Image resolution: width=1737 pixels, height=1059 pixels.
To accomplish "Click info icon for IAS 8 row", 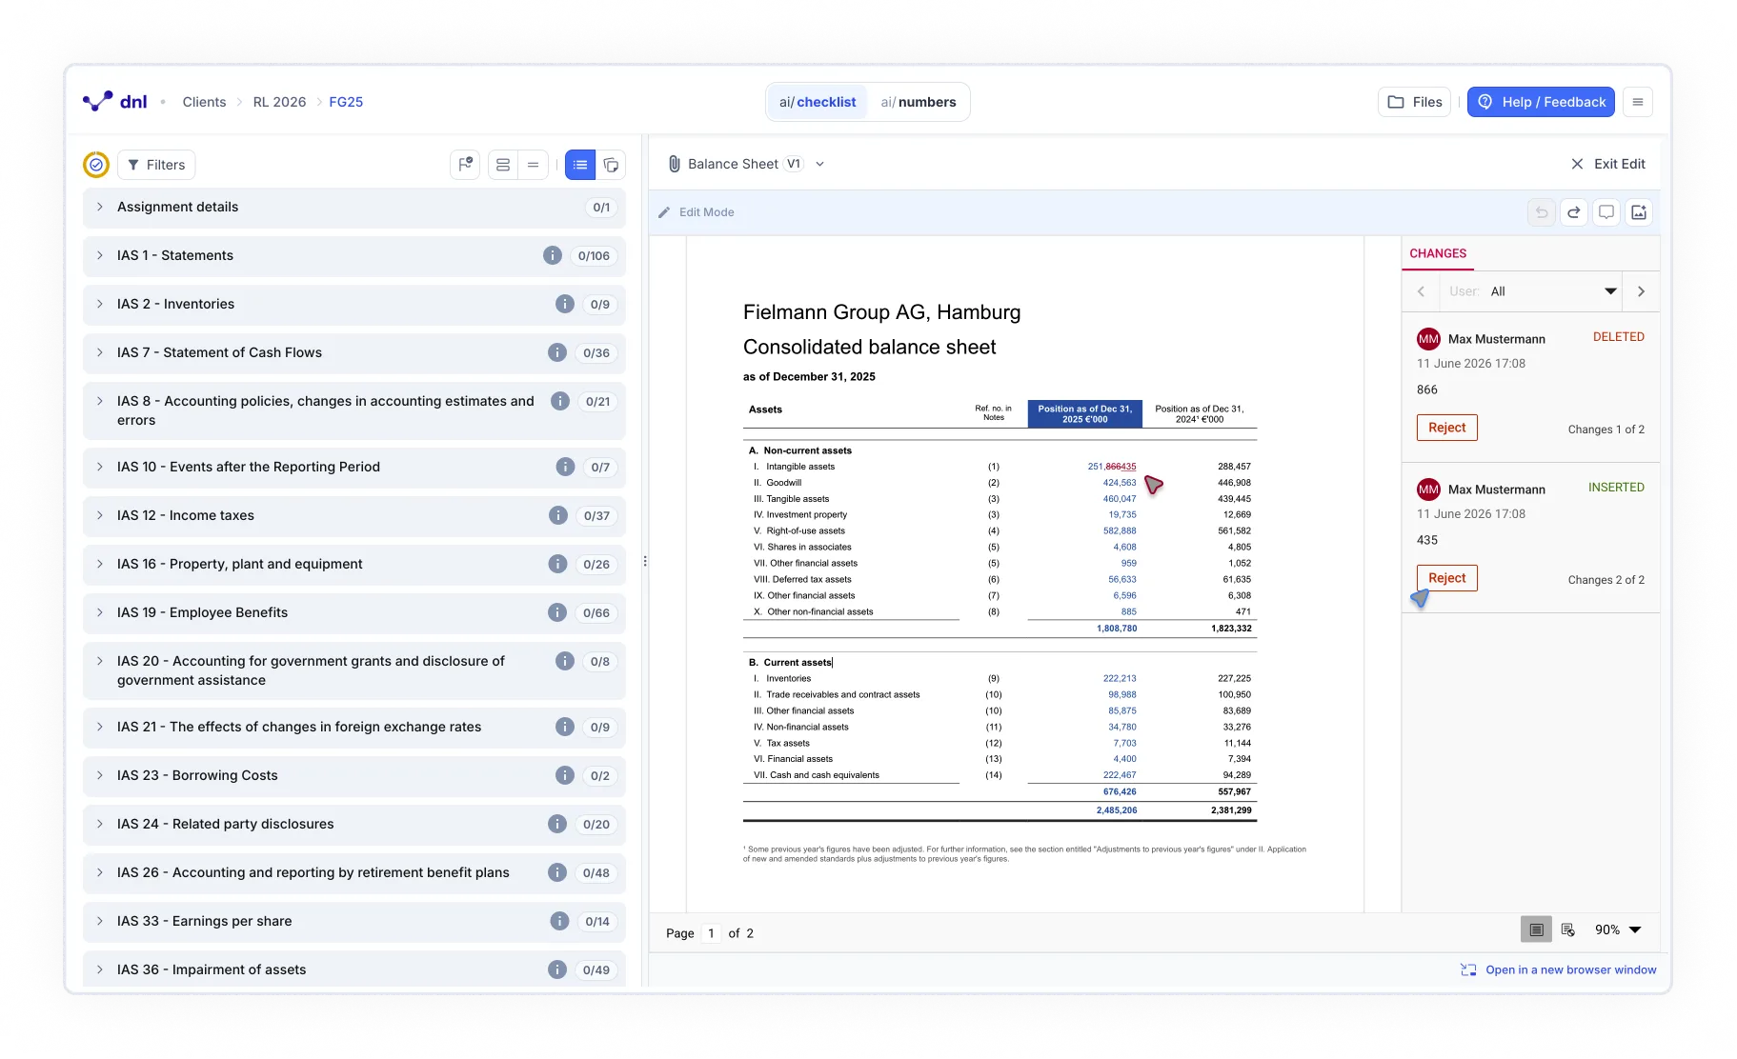I will click(560, 401).
